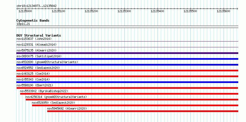Open nsv4256314 (gnomADStructuralVariants) label

(x=56, y=97)
